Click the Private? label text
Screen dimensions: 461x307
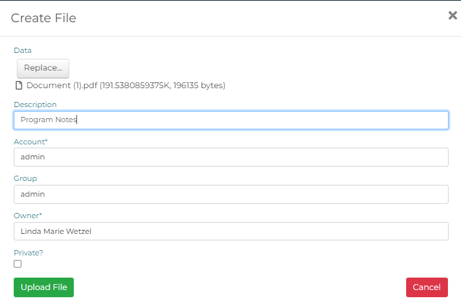(28, 252)
